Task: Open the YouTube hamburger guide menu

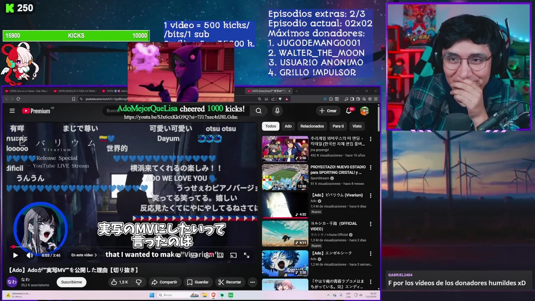Action: click(x=12, y=111)
